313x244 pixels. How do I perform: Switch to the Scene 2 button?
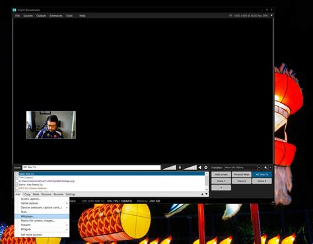click(242, 181)
